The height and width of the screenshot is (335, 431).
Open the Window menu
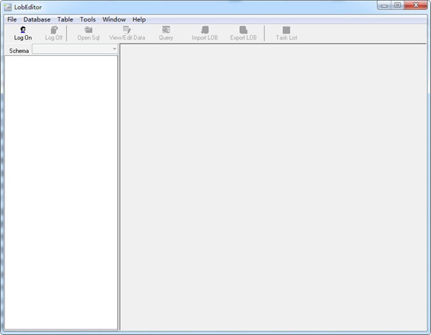(x=114, y=19)
